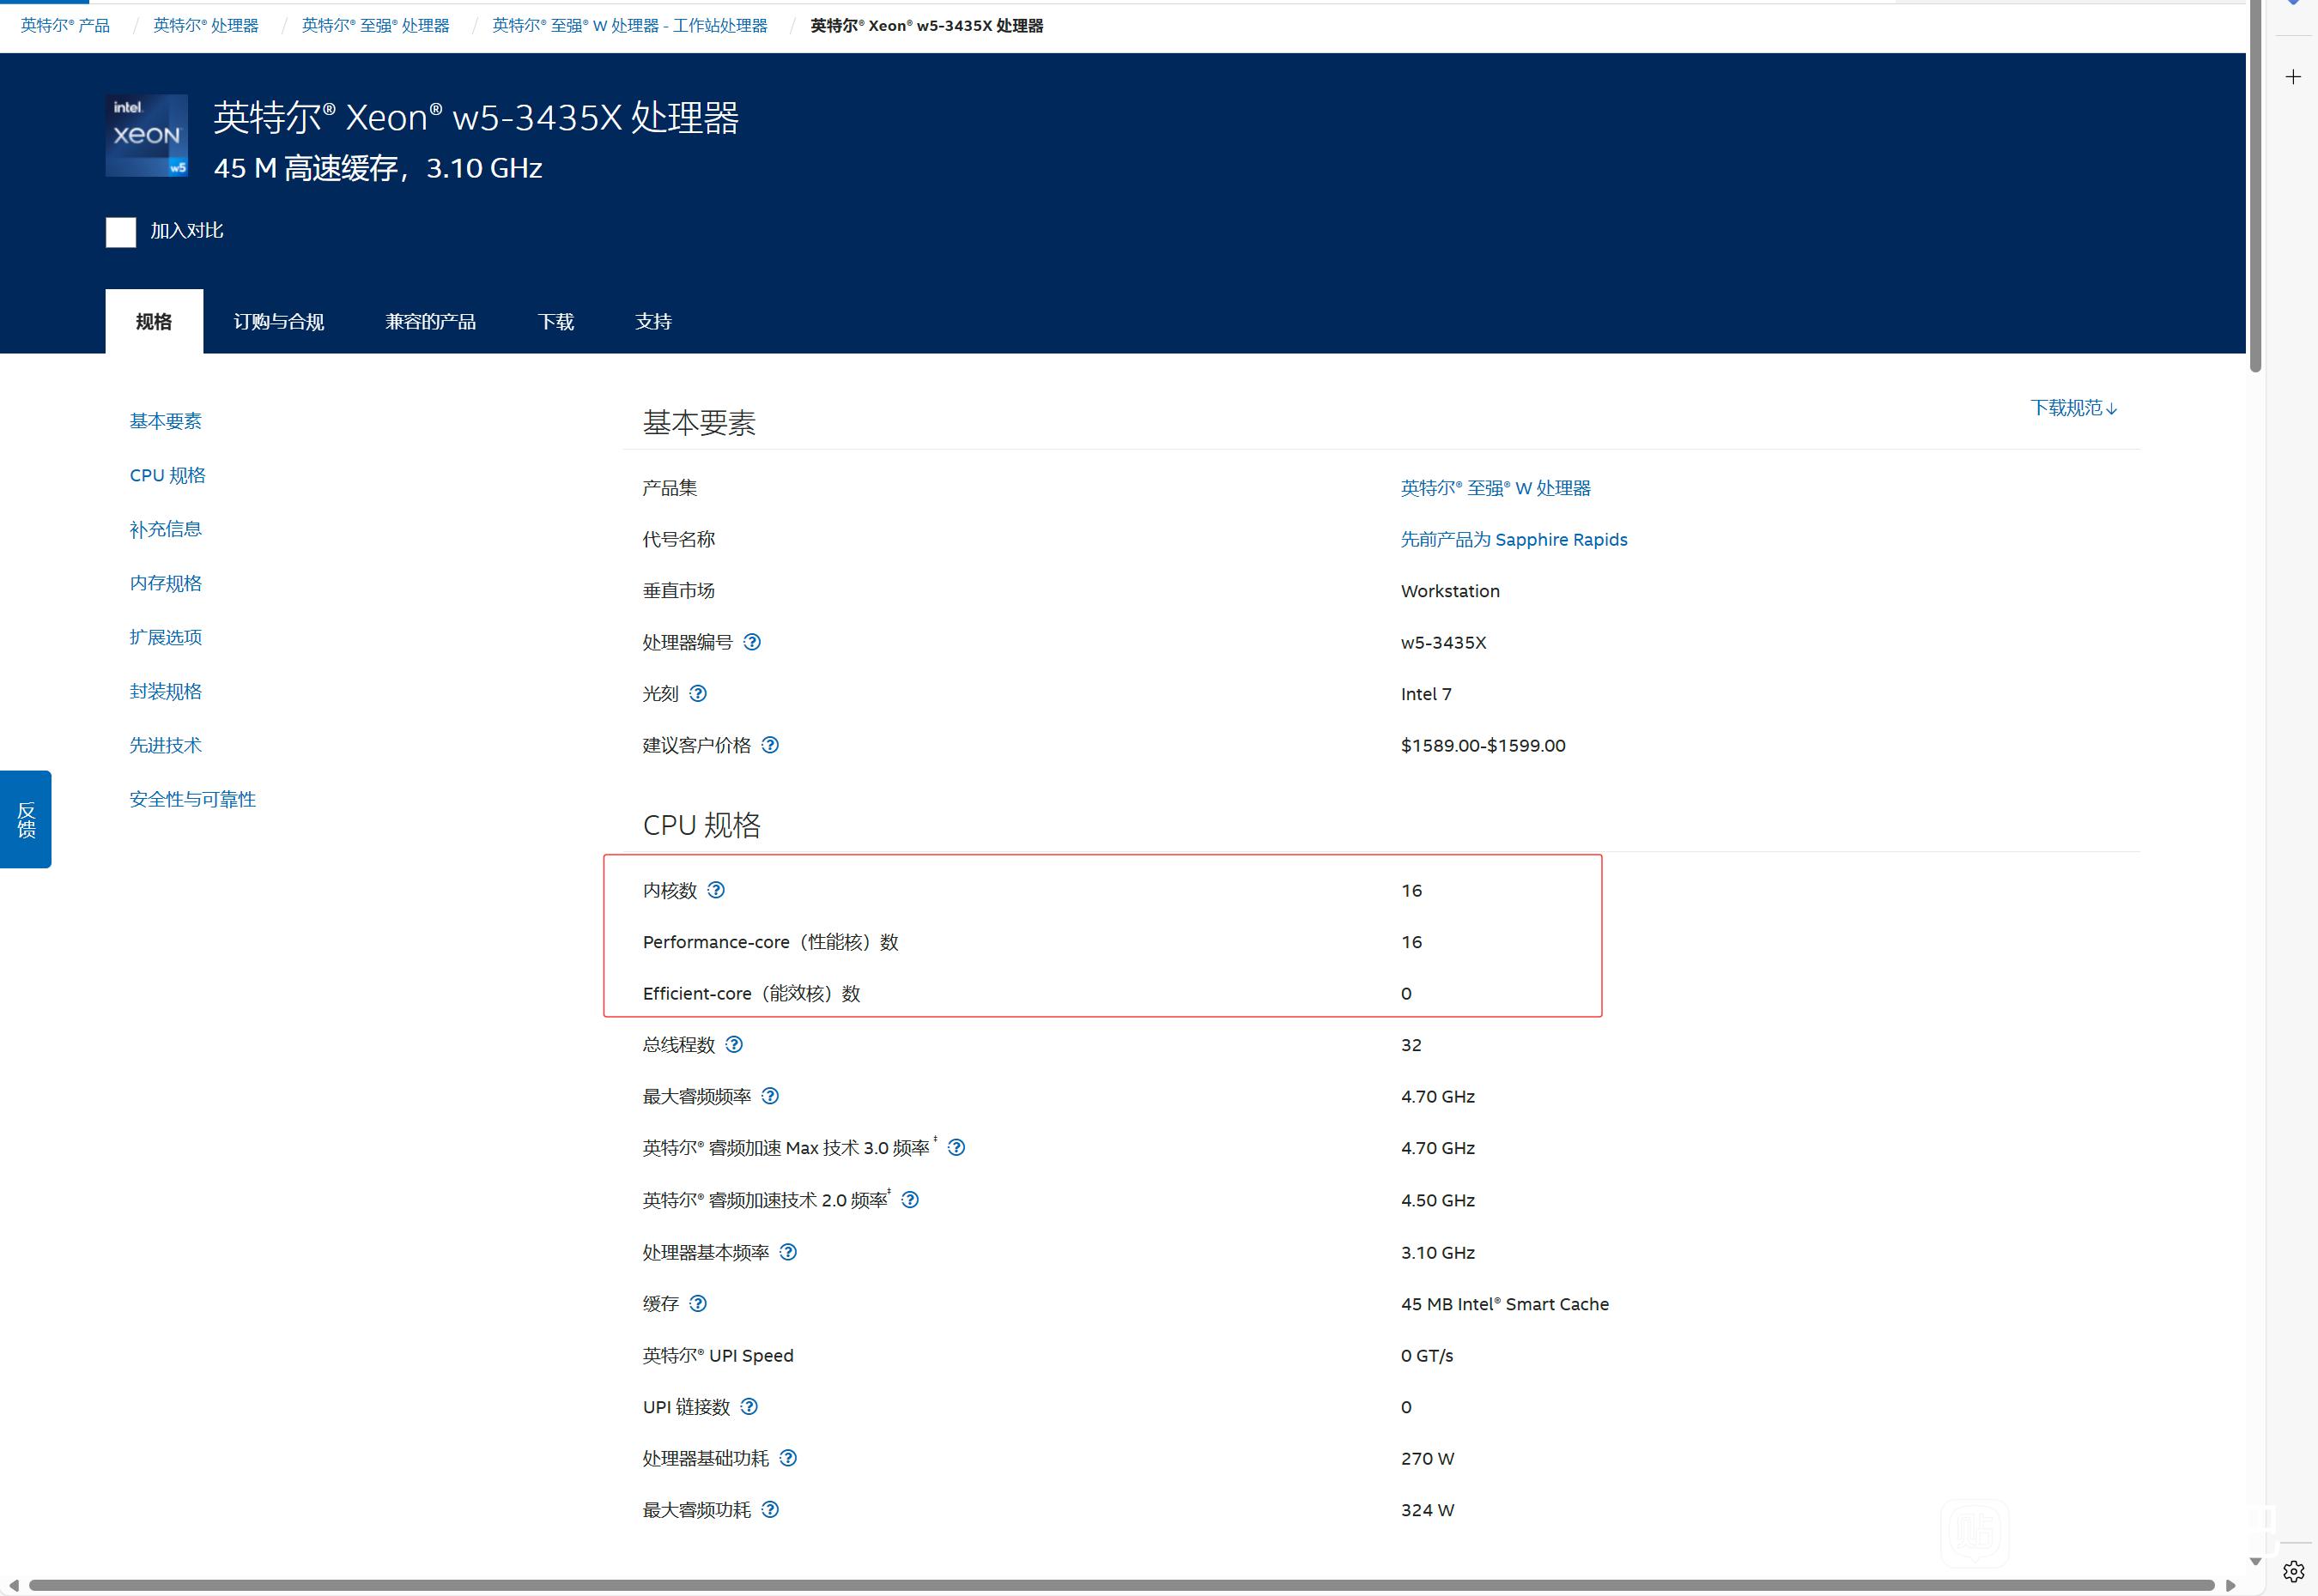Click 下载规范 download link
The height and width of the screenshot is (1596, 2318).
coord(2074,408)
